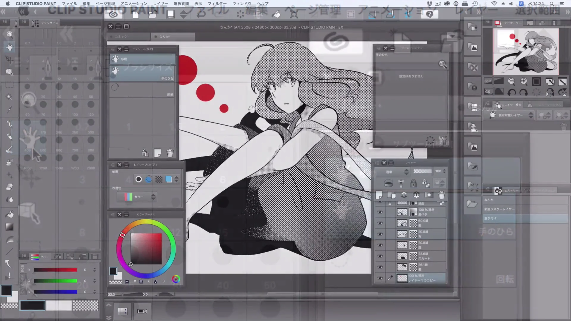Open file icon in command bar
The width and height of the screenshot is (571, 321).
153,14
